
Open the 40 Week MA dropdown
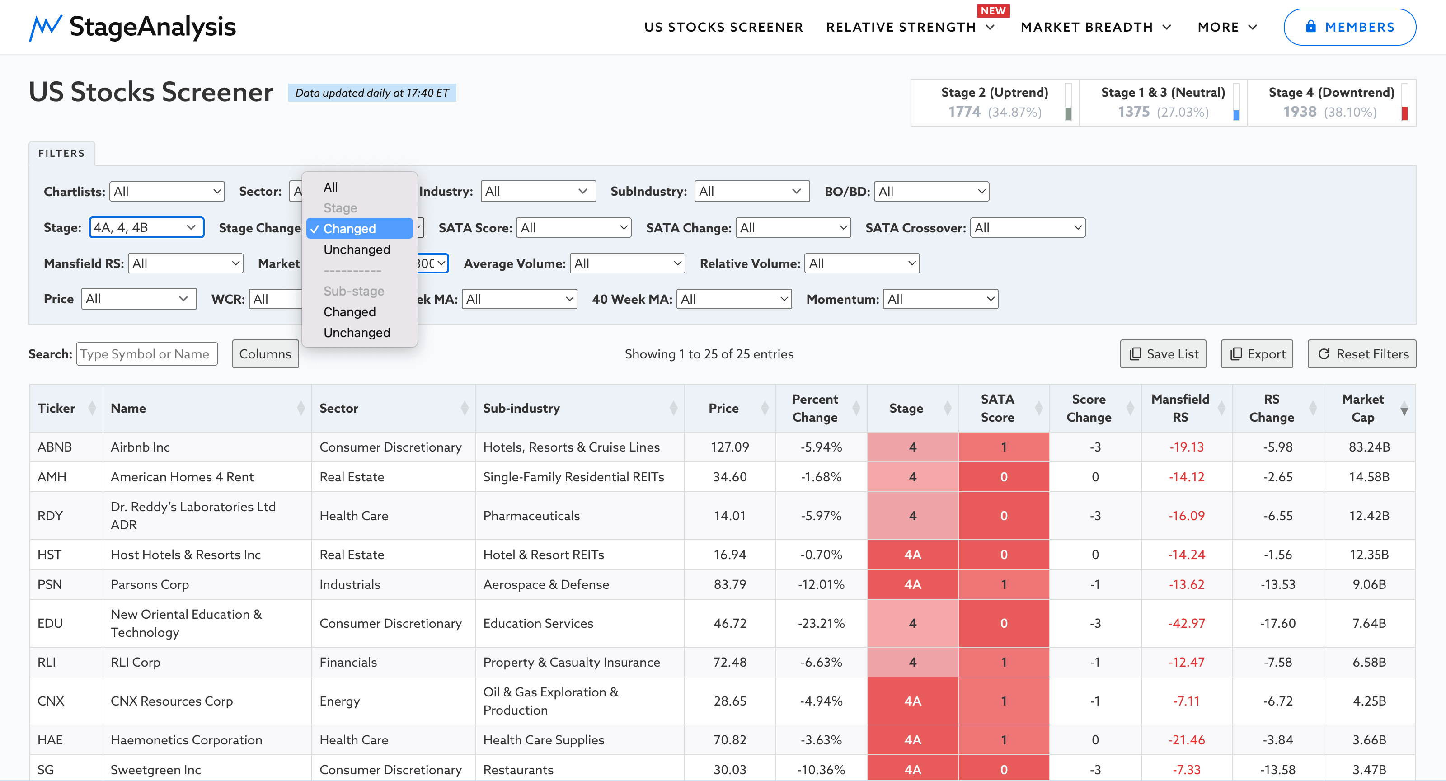coord(734,299)
